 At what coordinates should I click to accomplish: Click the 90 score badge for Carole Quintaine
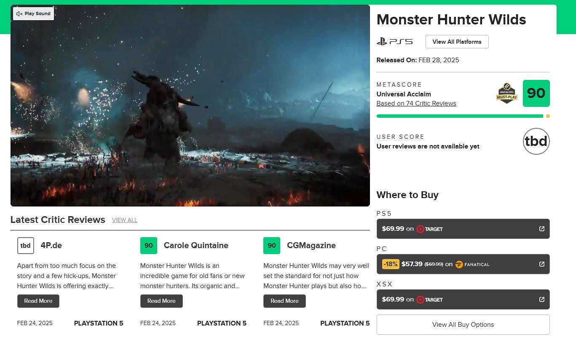(x=149, y=246)
